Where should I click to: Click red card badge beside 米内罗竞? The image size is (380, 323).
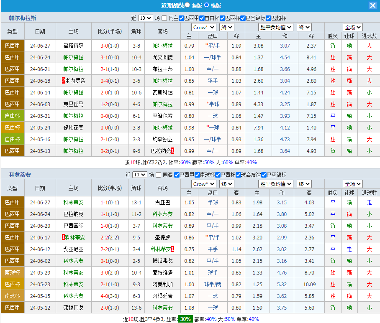[63, 81]
